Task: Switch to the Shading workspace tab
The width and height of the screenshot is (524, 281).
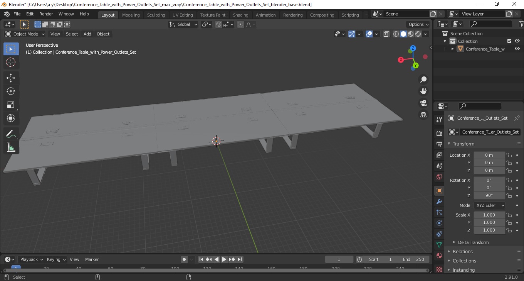Action: click(240, 15)
